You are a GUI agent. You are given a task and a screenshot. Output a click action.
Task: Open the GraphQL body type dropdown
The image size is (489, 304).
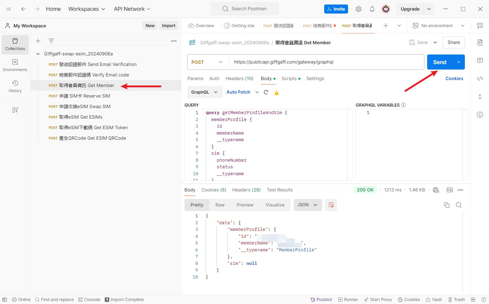coord(204,92)
